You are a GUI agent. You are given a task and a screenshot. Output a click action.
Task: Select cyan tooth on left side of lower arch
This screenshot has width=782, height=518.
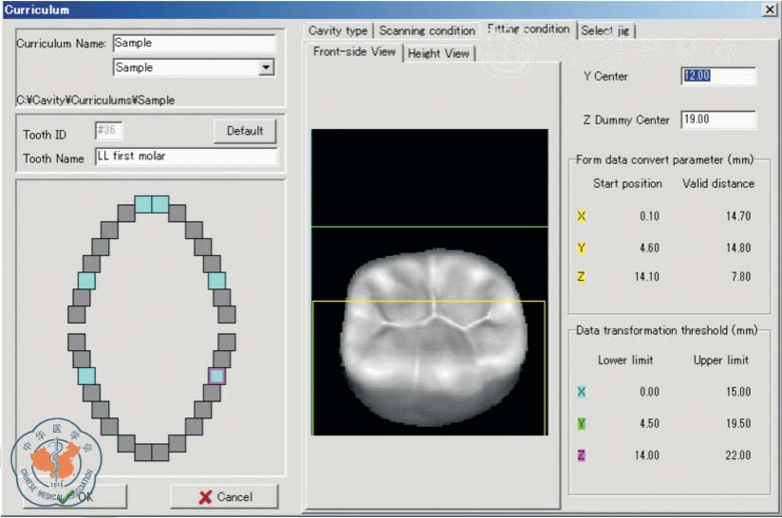point(86,376)
